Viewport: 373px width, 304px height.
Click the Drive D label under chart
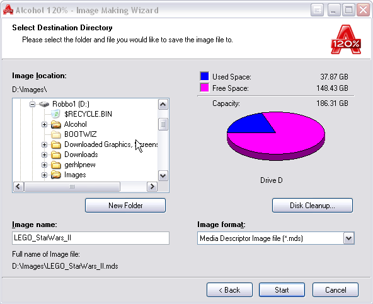pyautogui.click(x=272, y=180)
